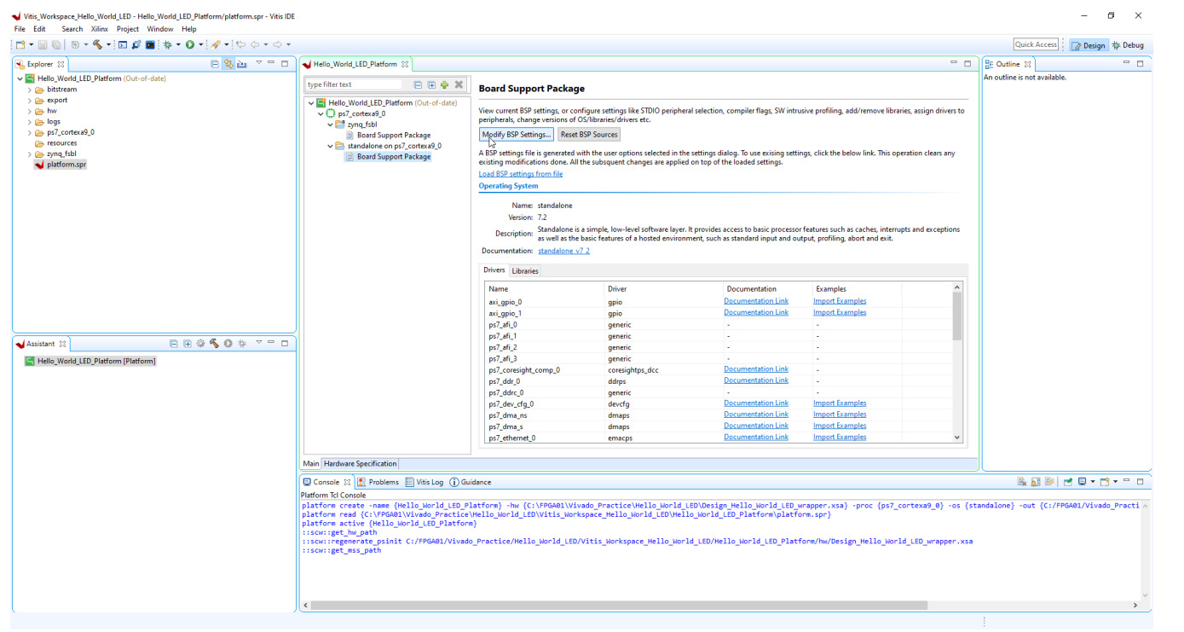This screenshot has width=1184, height=632.
Task: Click the Expand All icon in Assistant panel
Action: click(188, 344)
